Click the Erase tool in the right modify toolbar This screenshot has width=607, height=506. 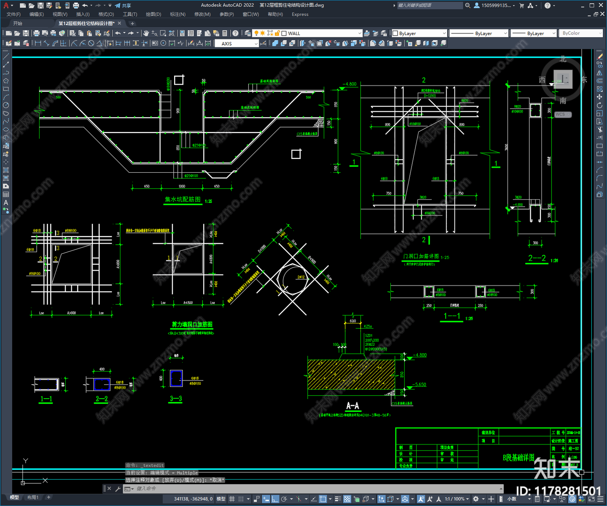point(599,57)
